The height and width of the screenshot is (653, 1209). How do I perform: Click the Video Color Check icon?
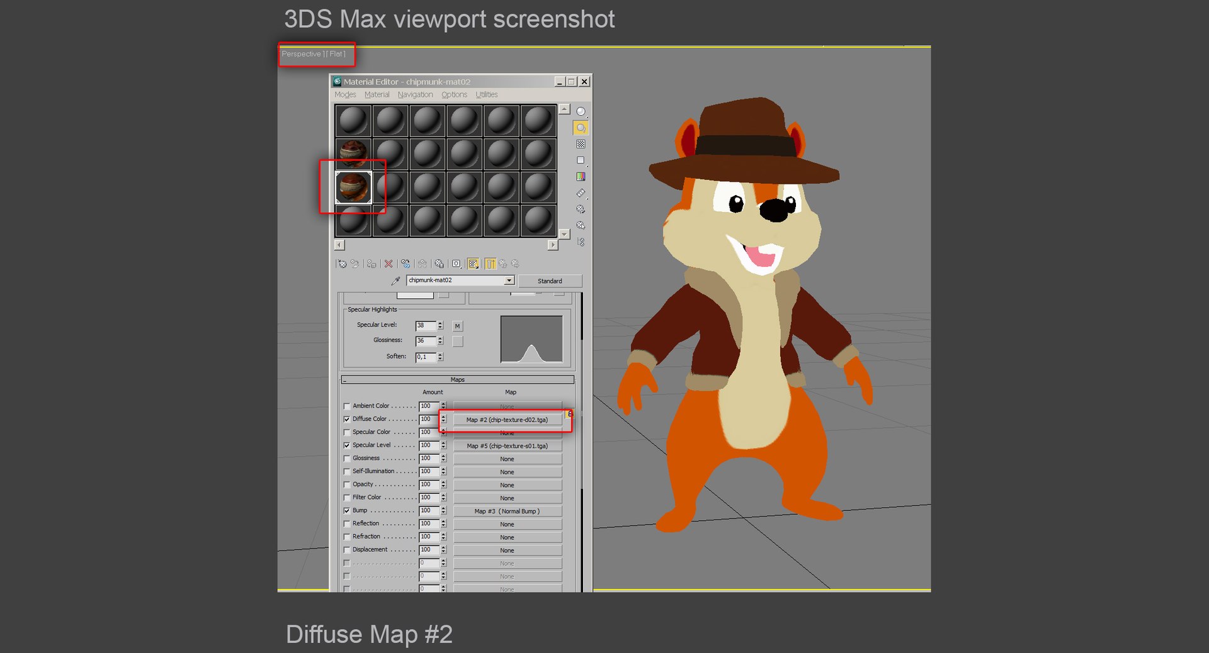(x=581, y=177)
